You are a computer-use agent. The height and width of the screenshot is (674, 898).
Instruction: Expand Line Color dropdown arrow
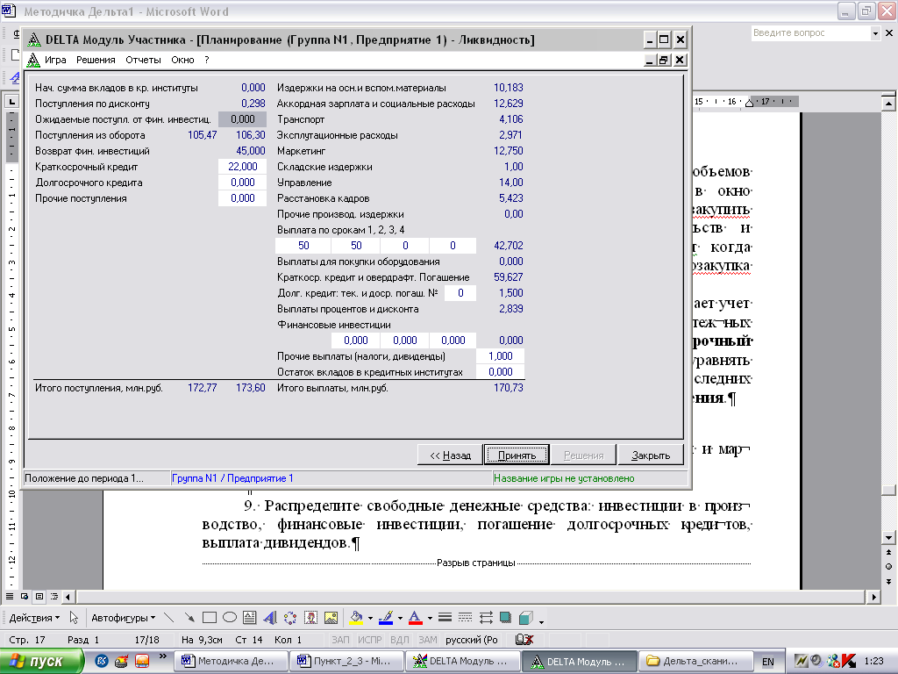point(400,618)
